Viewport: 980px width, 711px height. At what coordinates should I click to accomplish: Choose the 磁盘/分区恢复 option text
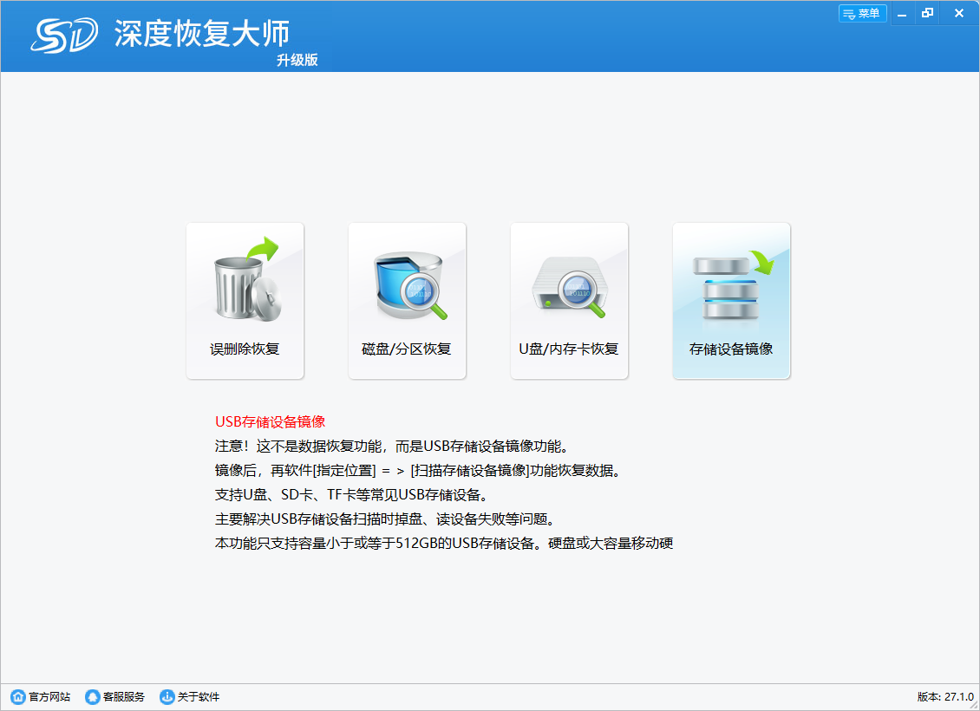coord(407,349)
